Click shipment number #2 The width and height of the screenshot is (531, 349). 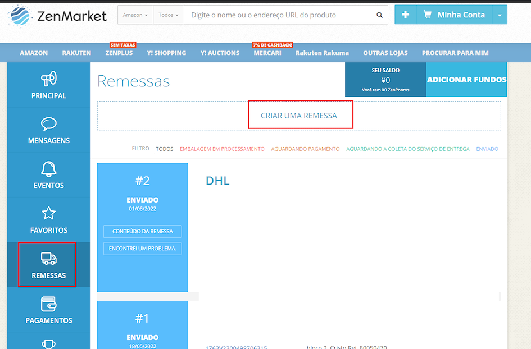click(142, 181)
